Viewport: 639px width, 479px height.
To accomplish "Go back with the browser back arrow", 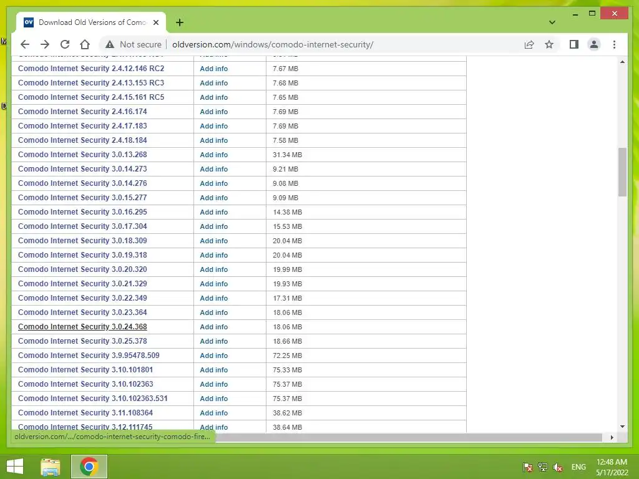I will [x=25, y=44].
